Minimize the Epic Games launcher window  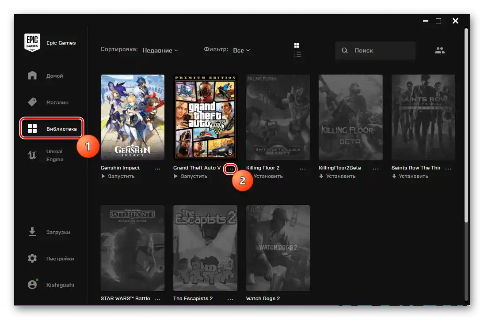coord(426,21)
